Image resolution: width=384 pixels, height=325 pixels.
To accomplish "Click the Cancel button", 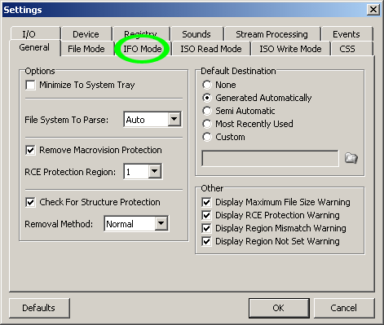I will tap(344, 308).
